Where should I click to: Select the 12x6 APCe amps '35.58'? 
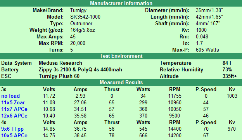coord(80,116)
